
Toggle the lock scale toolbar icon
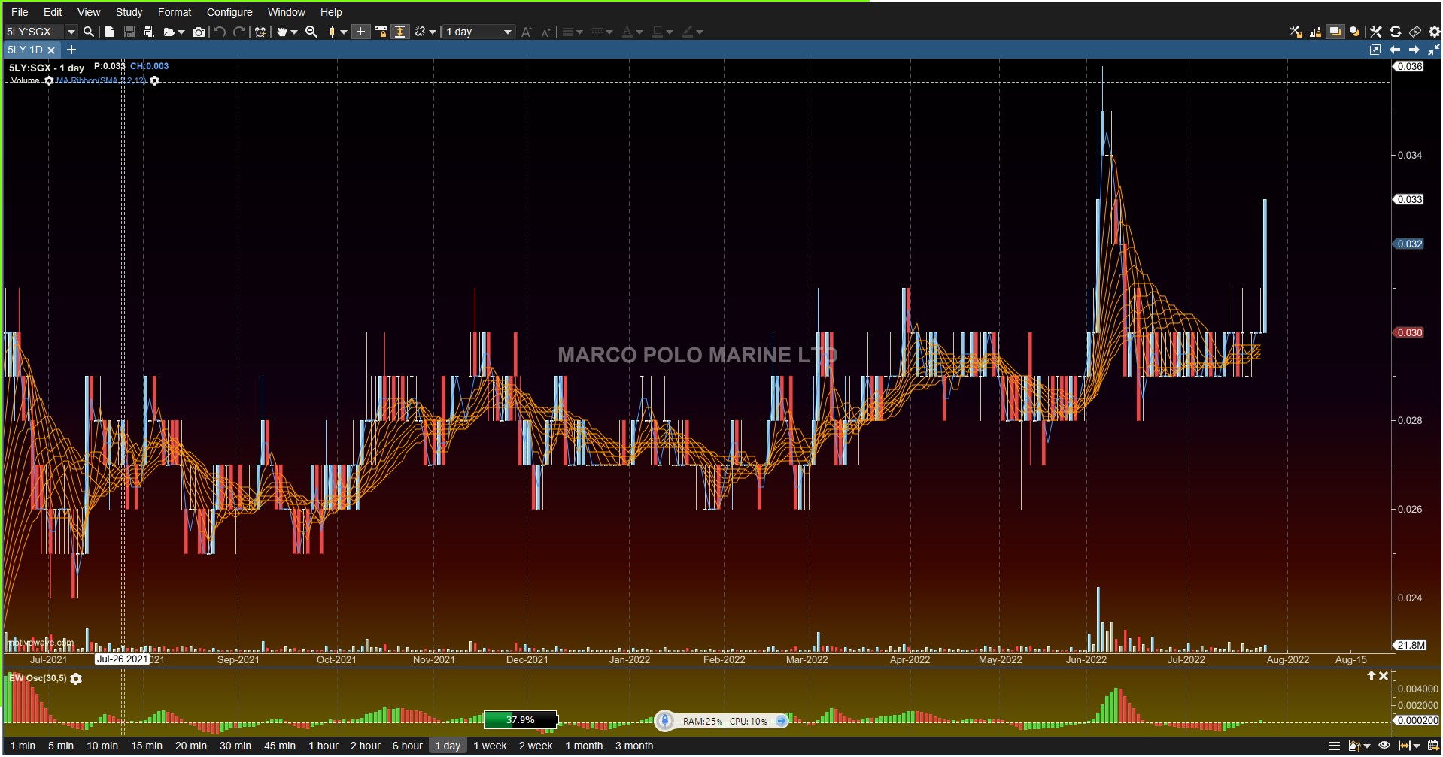(381, 32)
